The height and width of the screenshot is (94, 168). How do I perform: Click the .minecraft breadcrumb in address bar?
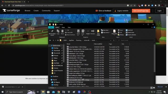coord(87,40)
